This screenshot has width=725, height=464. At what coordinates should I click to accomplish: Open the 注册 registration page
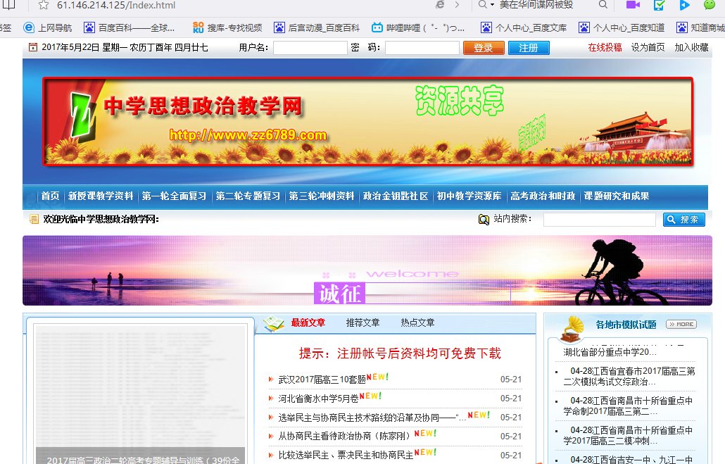[x=529, y=47]
